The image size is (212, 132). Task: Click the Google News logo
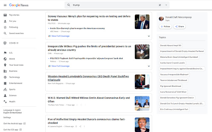pyautogui.click(x=19, y=5)
